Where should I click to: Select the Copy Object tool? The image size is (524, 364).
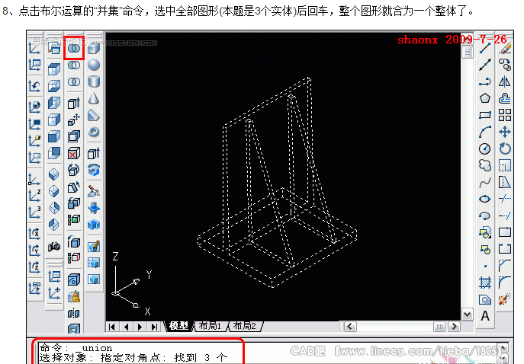pos(505,65)
